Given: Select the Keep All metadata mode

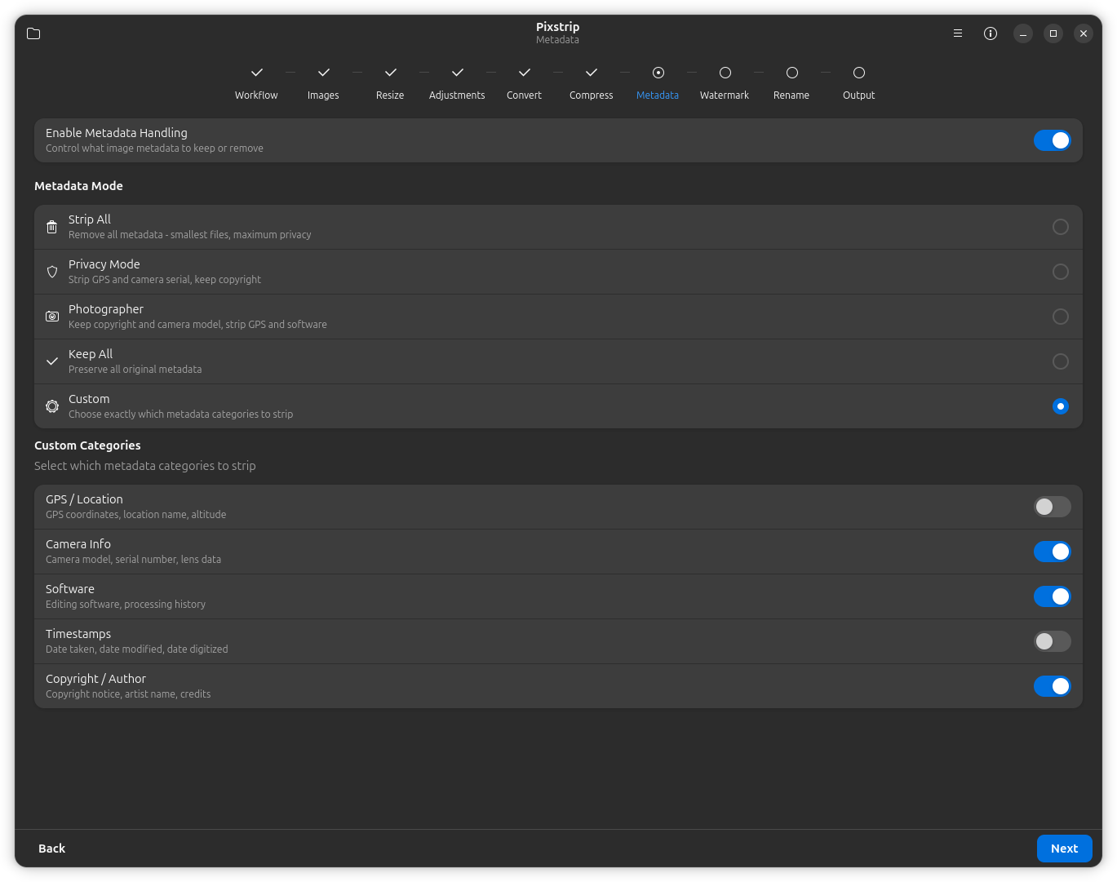Looking at the screenshot, I should pyautogui.click(x=1060, y=361).
